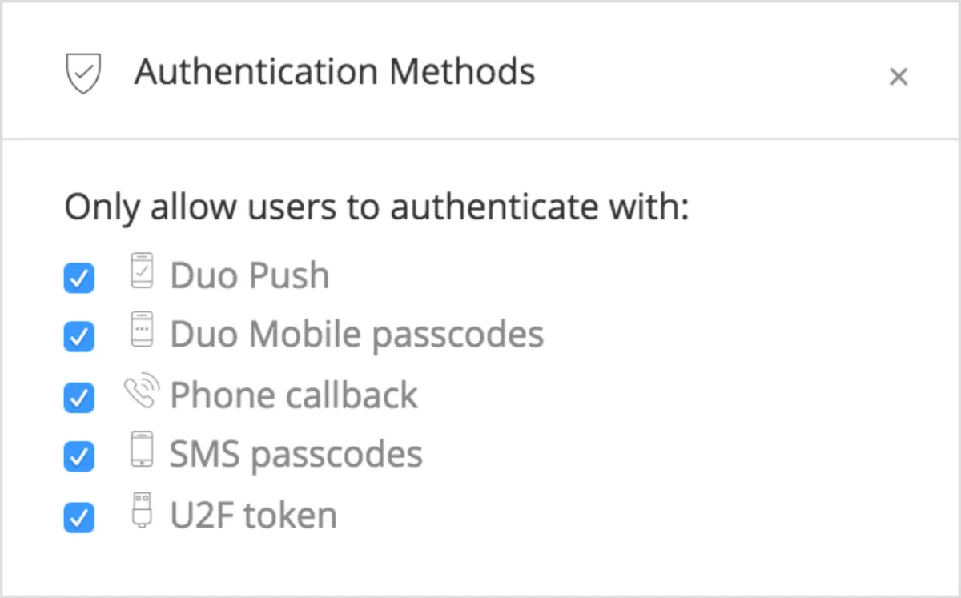Image resolution: width=961 pixels, height=598 pixels.
Task: Untick the SMS passcodes checkbox
Action: pos(78,457)
